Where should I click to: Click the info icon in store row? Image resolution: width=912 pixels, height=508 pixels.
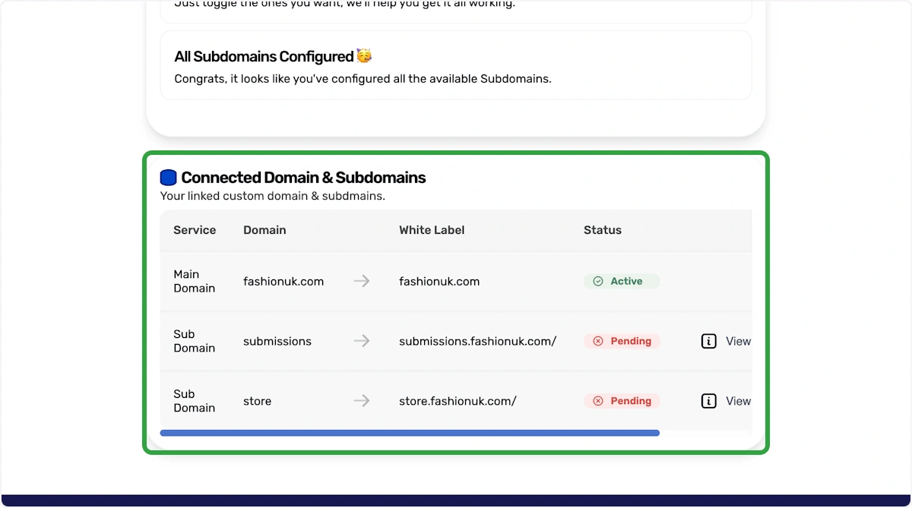[708, 401]
